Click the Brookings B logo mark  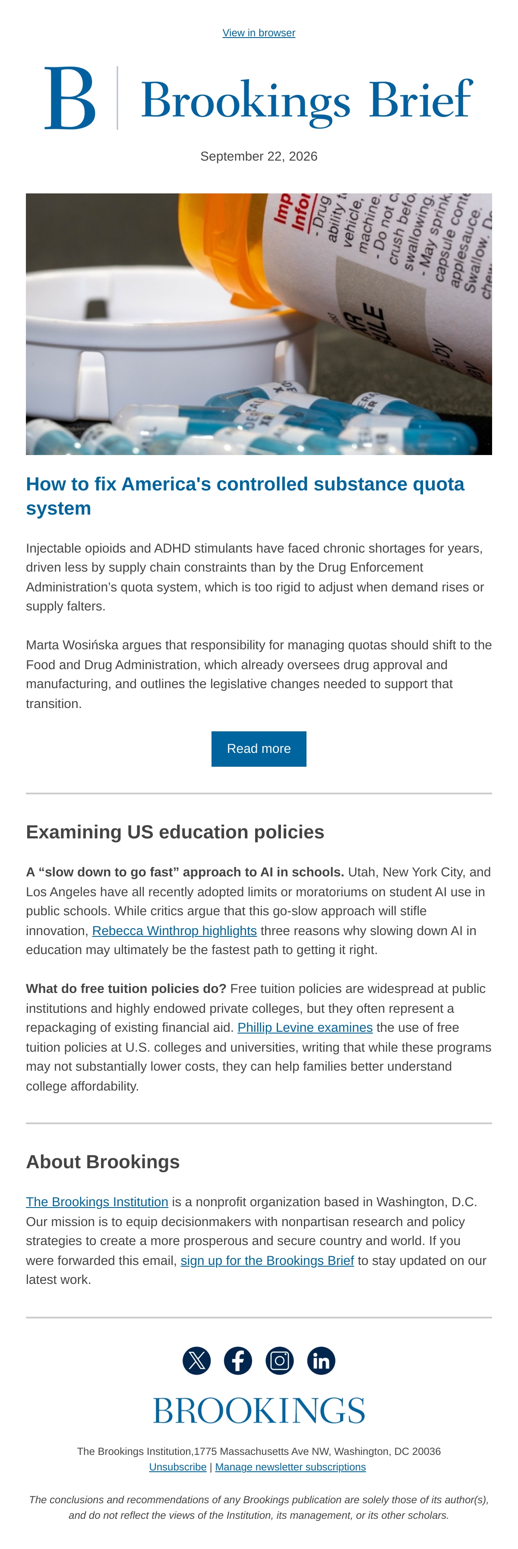(69, 98)
